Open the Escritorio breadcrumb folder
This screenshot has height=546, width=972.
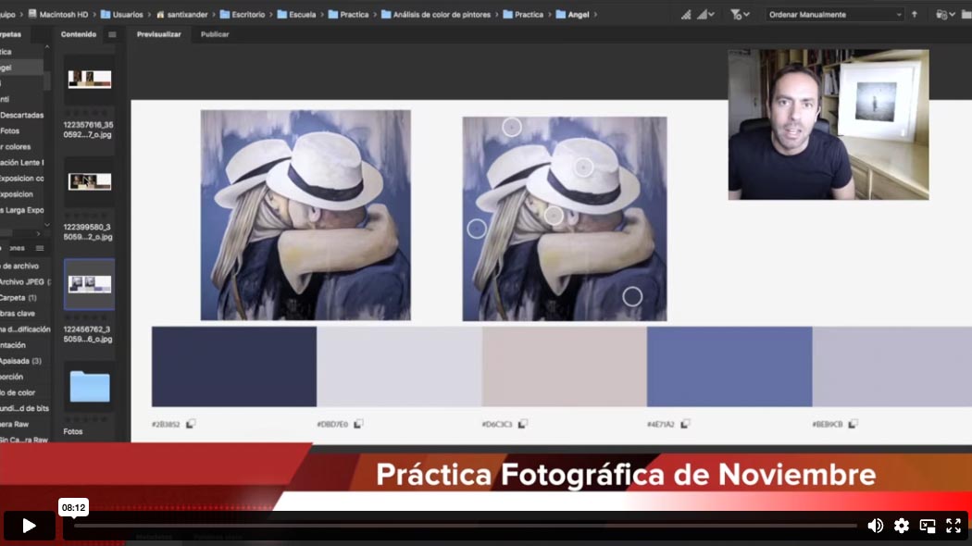(x=243, y=14)
